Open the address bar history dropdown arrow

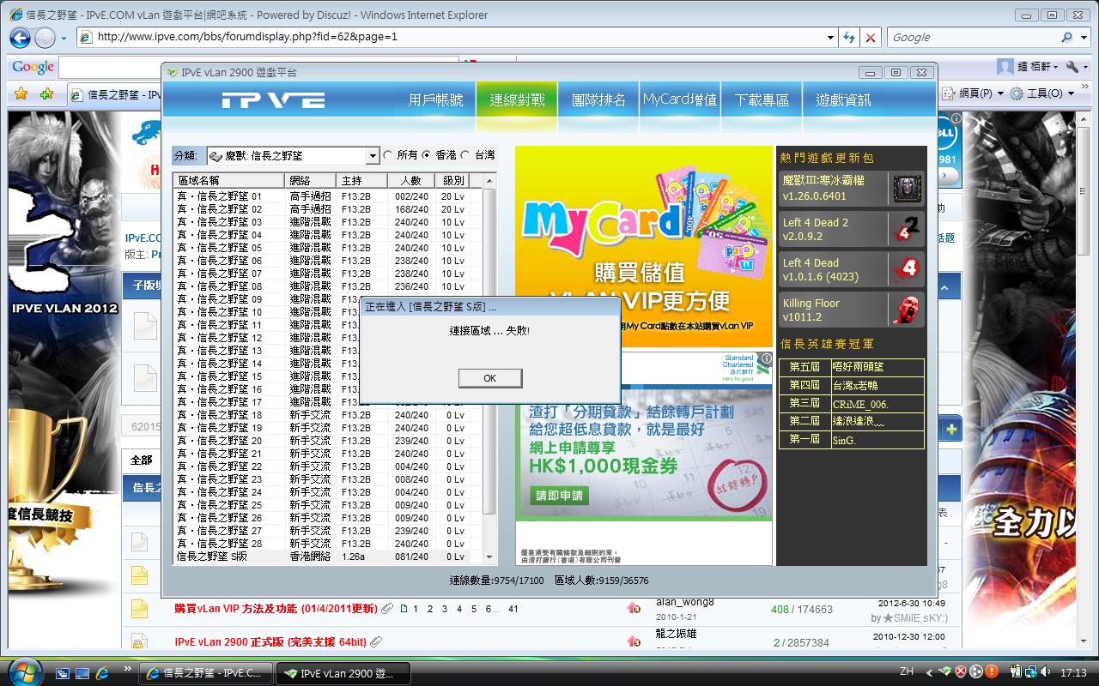coord(830,38)
